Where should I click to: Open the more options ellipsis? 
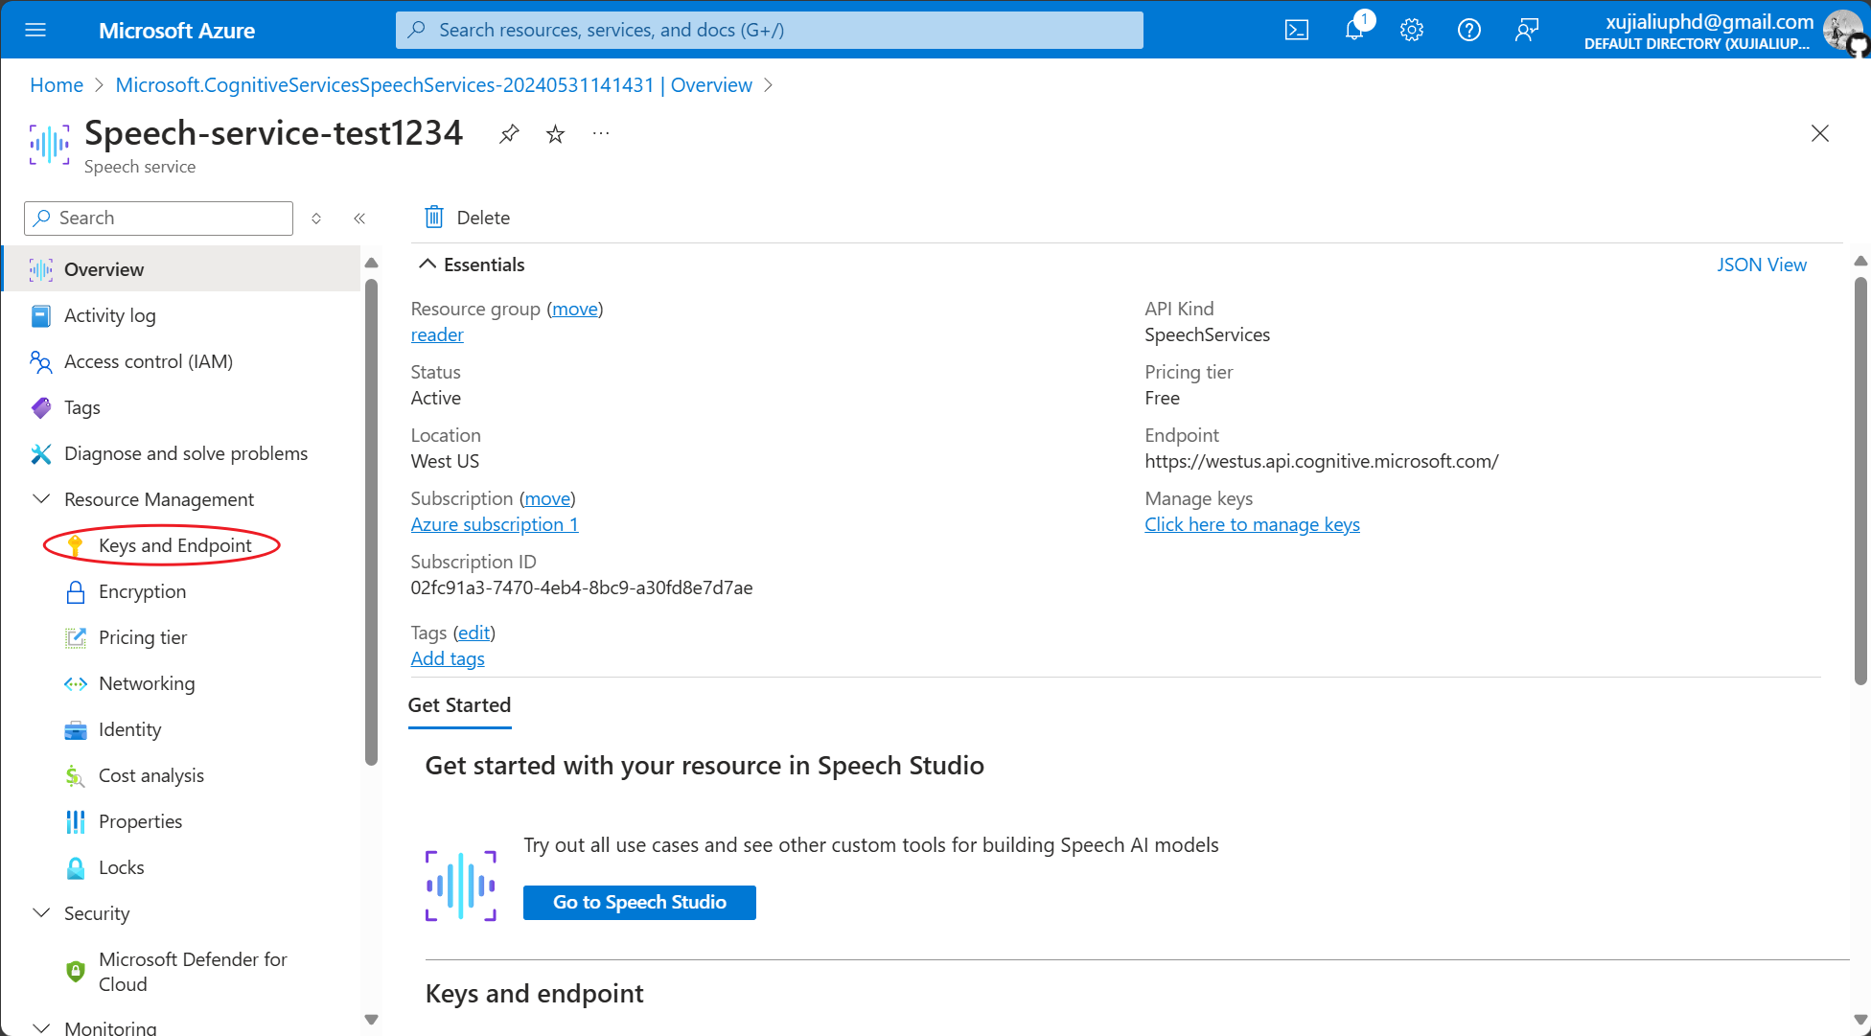tap(601, 134)
